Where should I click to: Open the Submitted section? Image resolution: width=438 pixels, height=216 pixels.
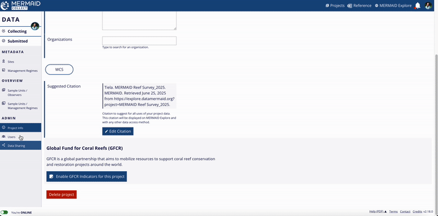tap(20, 41)
